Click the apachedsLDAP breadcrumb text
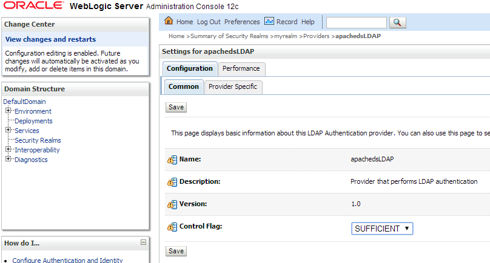This screenshot has width=490, height=263. click(x=358, y=36)
